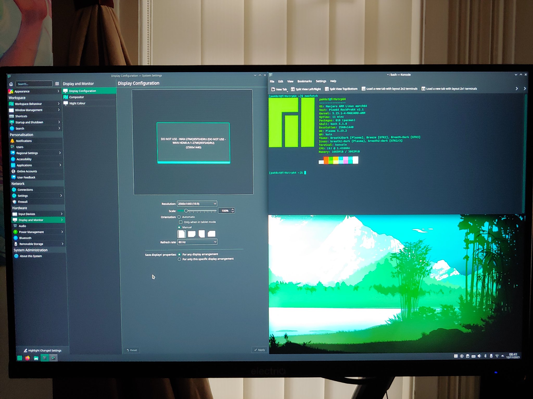Select the upside-down orientation icon
533x399 pixels.
(x=201, y=234)
